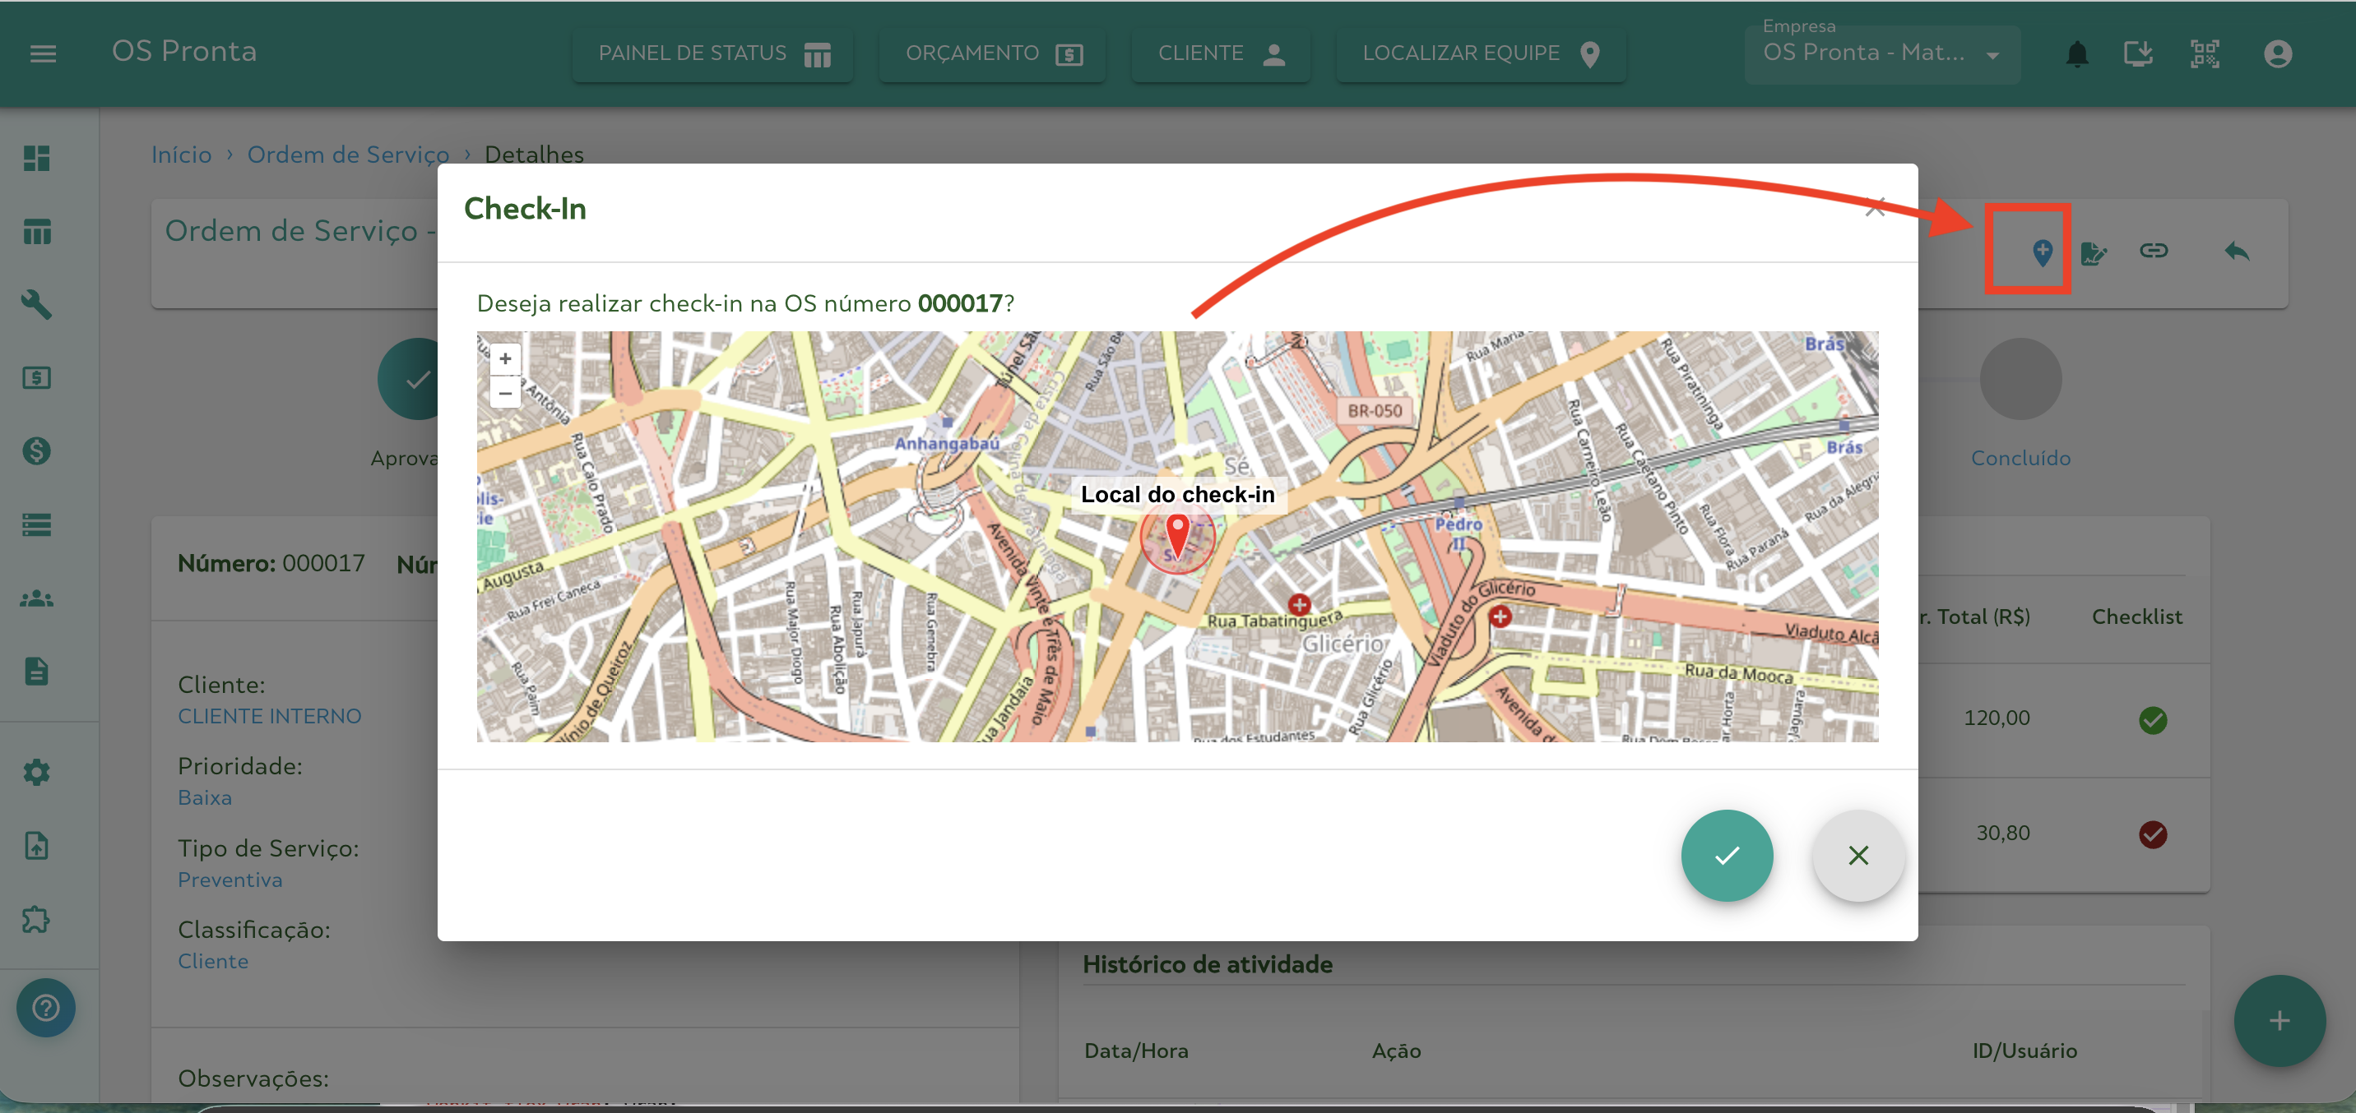Open notifications bell

tap(2077, 54)
